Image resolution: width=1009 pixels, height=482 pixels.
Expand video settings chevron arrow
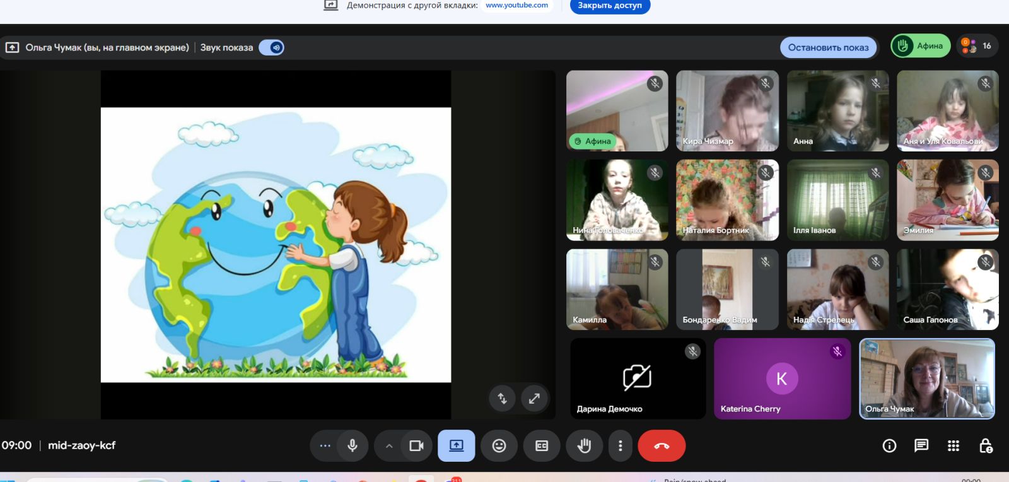coord(389,446)
